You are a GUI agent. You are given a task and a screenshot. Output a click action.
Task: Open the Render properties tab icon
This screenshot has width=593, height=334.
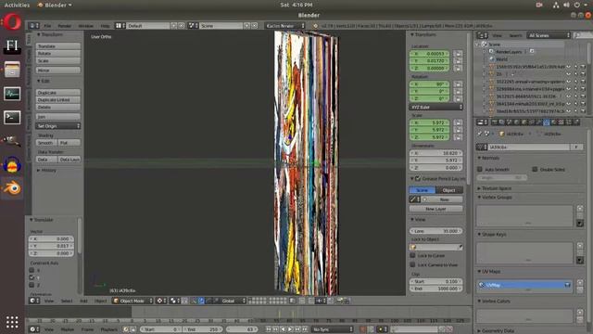click(494, 122)
